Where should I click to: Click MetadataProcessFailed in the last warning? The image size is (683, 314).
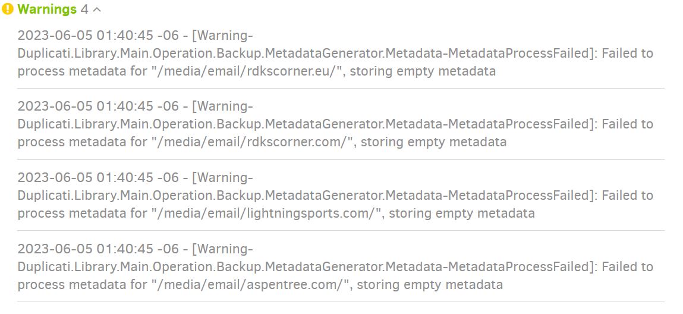click(520, 266)
